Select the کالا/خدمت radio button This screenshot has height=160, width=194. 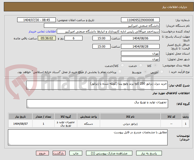tap(122, 65)
